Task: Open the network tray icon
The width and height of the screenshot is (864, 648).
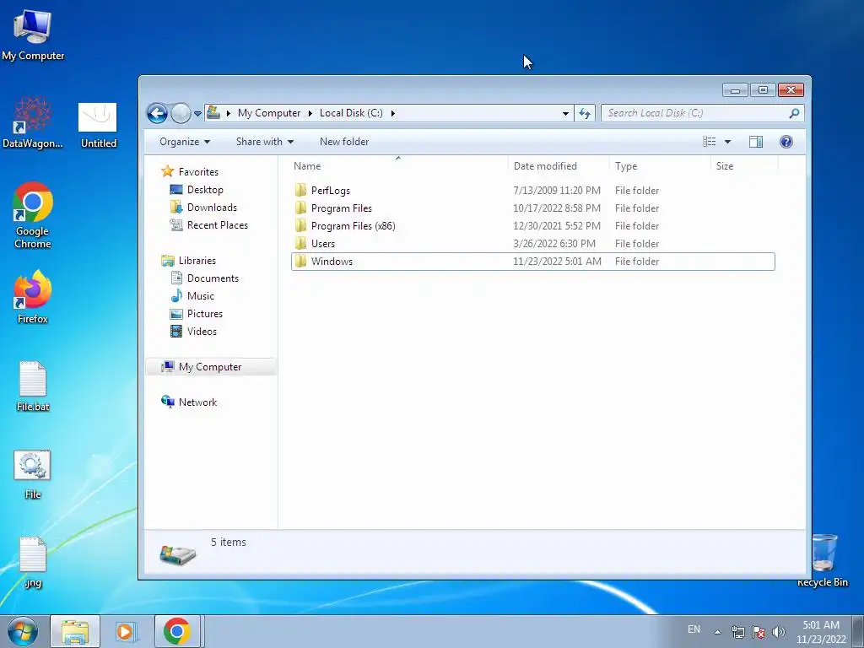Action: click(x=737, y=632)
